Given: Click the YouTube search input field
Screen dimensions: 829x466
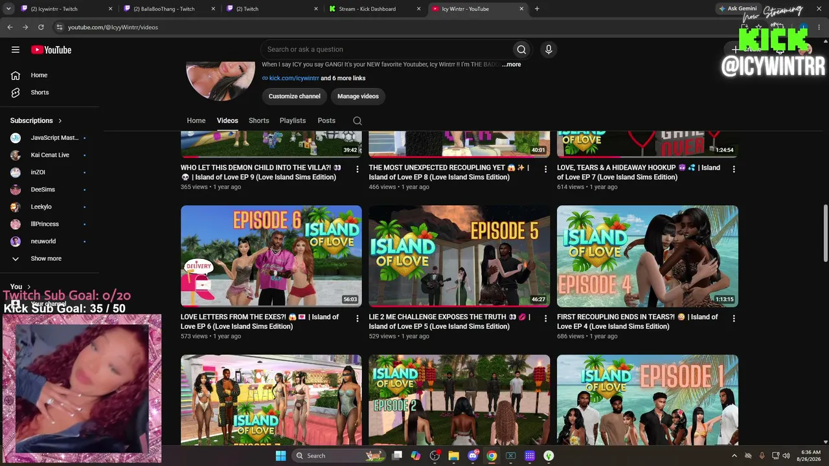Looking at the screenshot, I should point(386,49).
